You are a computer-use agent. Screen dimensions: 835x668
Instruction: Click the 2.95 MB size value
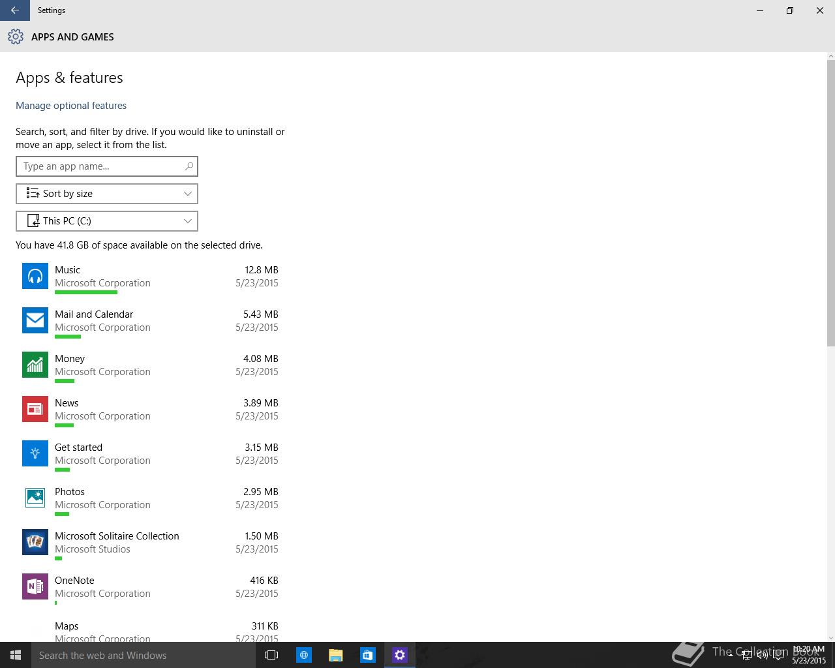(261, 492)
